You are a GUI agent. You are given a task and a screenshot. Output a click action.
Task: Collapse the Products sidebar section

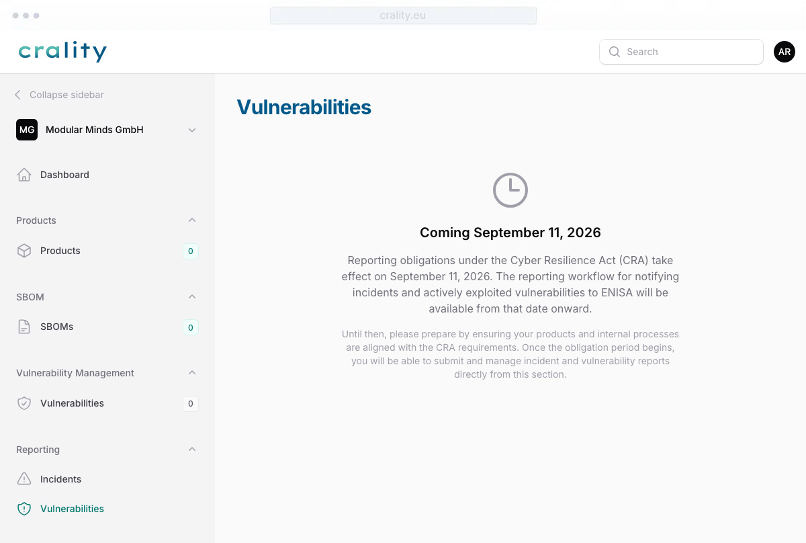point(192,220)
